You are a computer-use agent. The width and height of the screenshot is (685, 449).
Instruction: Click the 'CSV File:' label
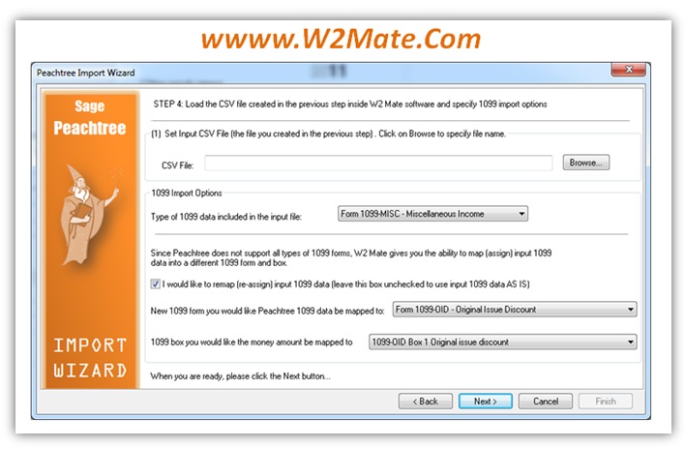[177, 165]
